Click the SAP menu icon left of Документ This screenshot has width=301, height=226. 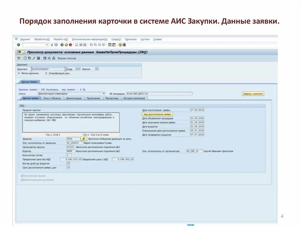click(16, 39)
